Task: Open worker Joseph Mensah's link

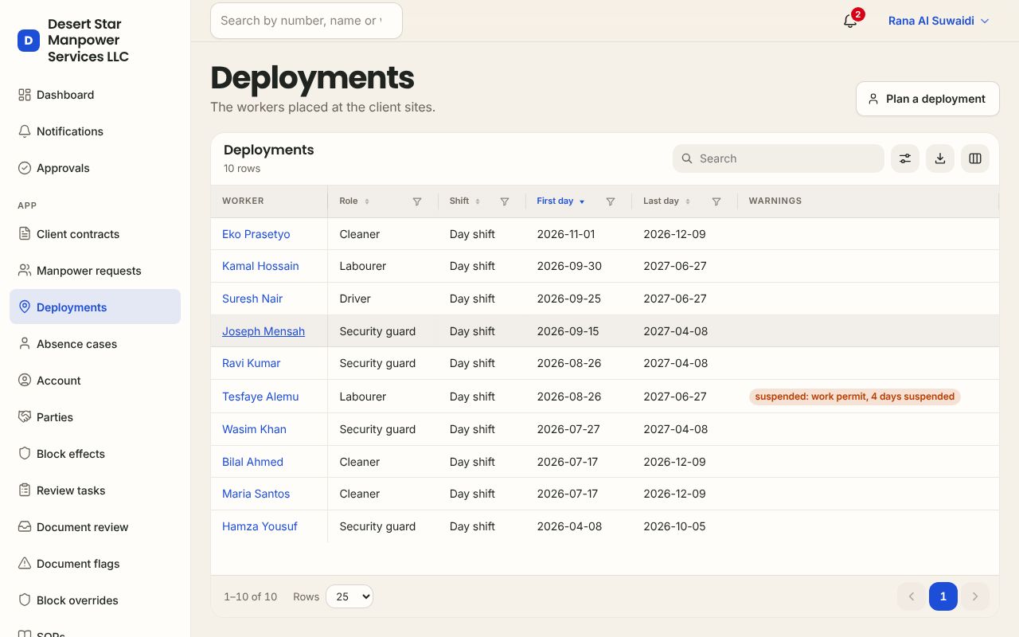Action: click(264, 331)
